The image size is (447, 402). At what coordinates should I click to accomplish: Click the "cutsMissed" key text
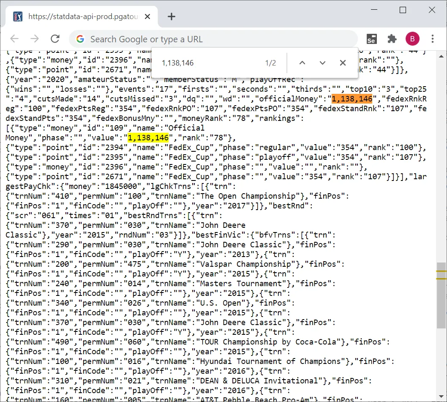[x=133, y=99]
